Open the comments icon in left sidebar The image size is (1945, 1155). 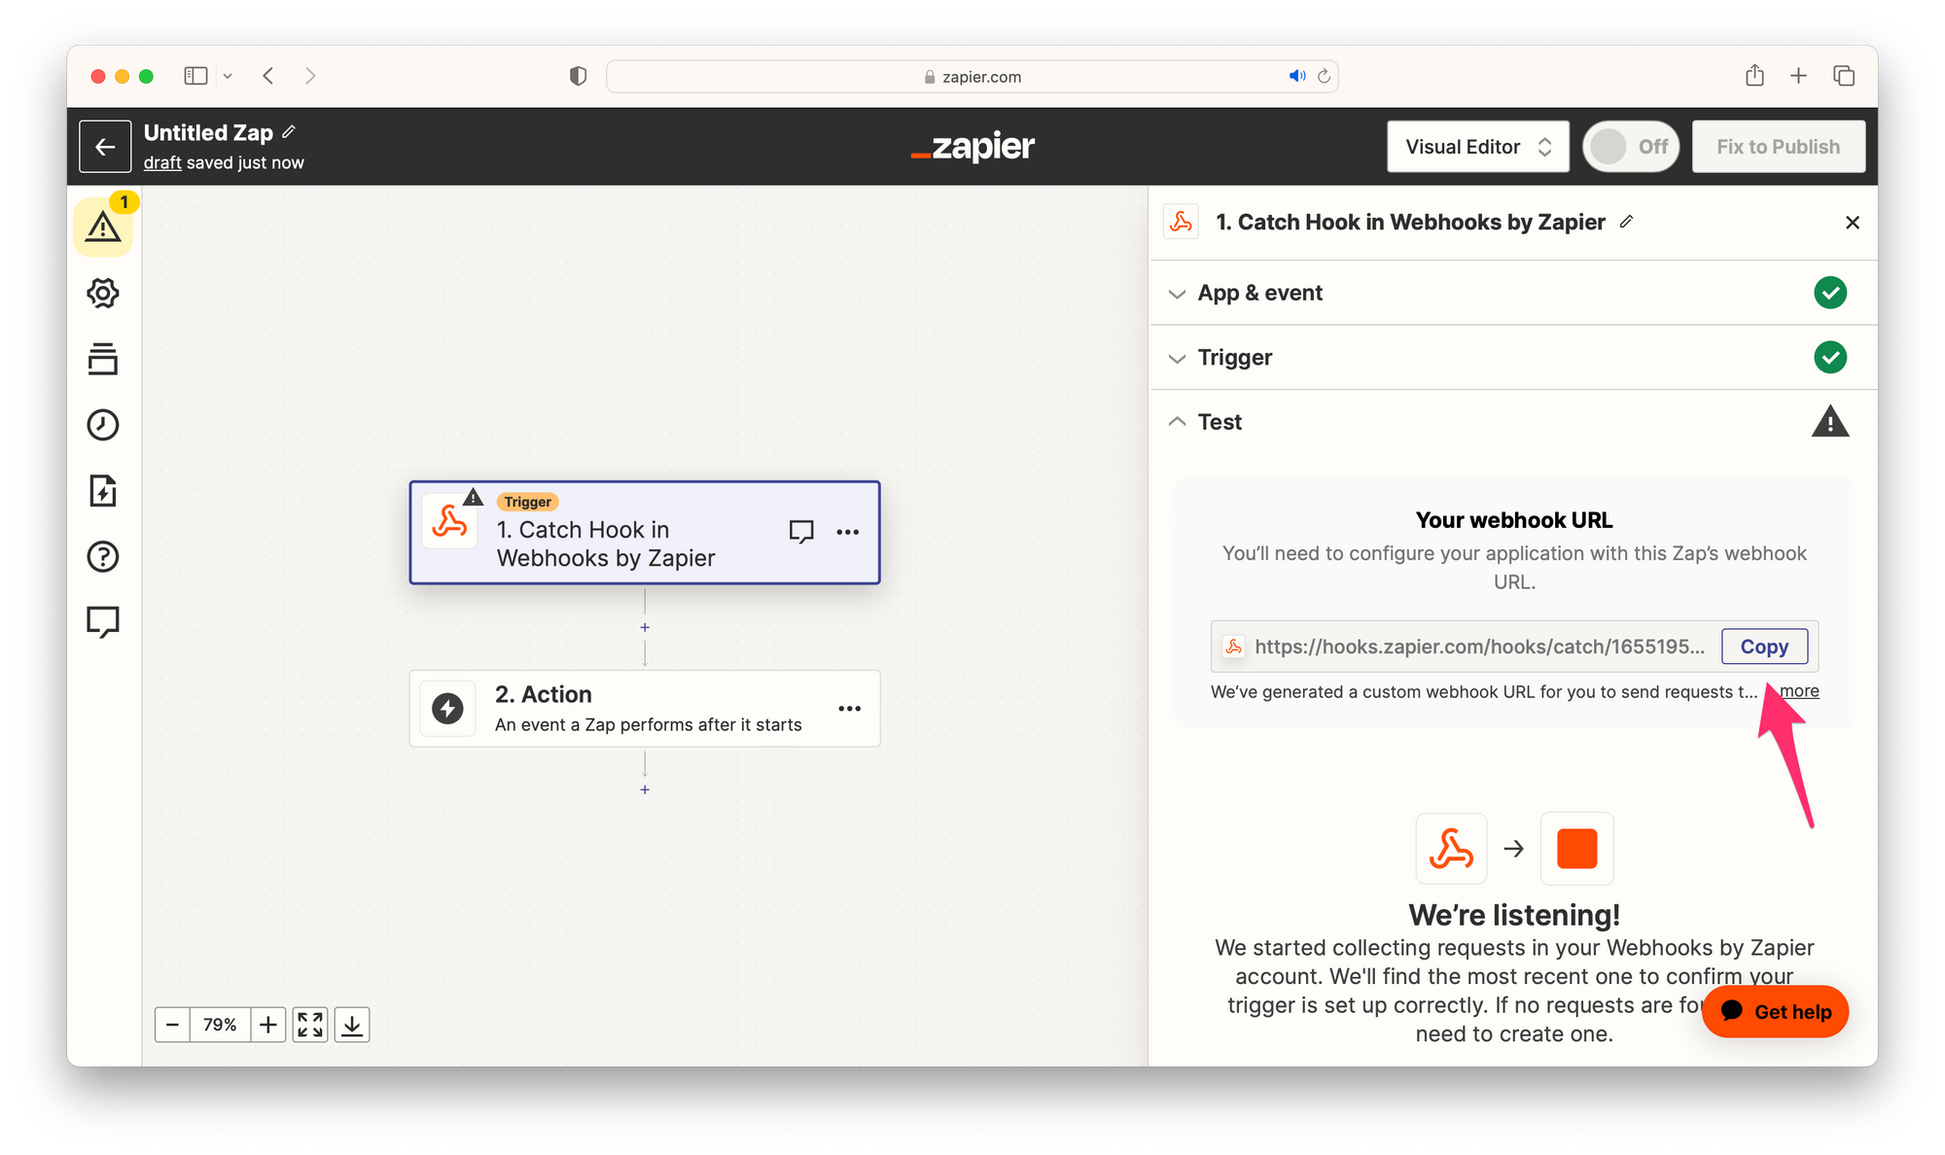(x=103, y=622)
